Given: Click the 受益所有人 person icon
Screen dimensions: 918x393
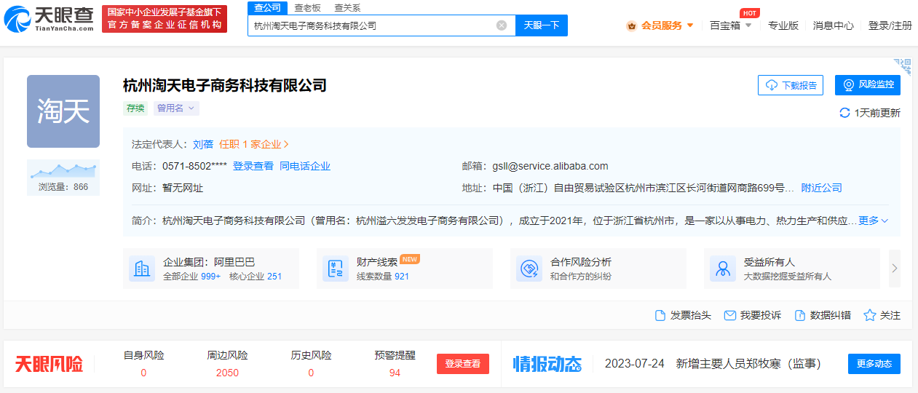Looking at the screenshot, I should [x=723, y=269].
